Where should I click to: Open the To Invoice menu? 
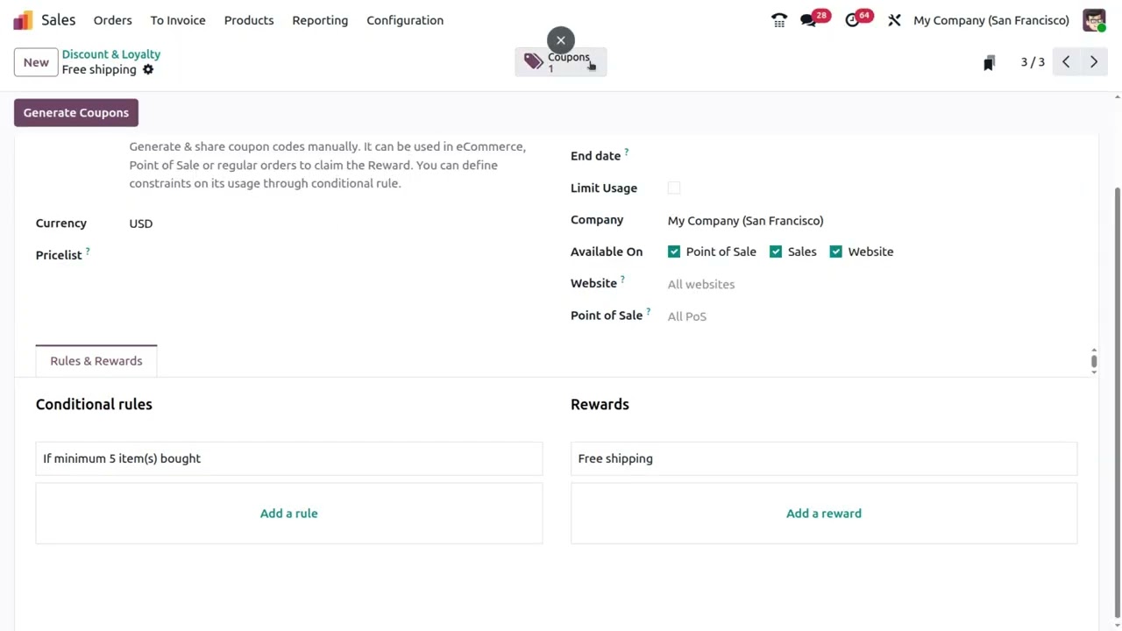pos(178,20)
